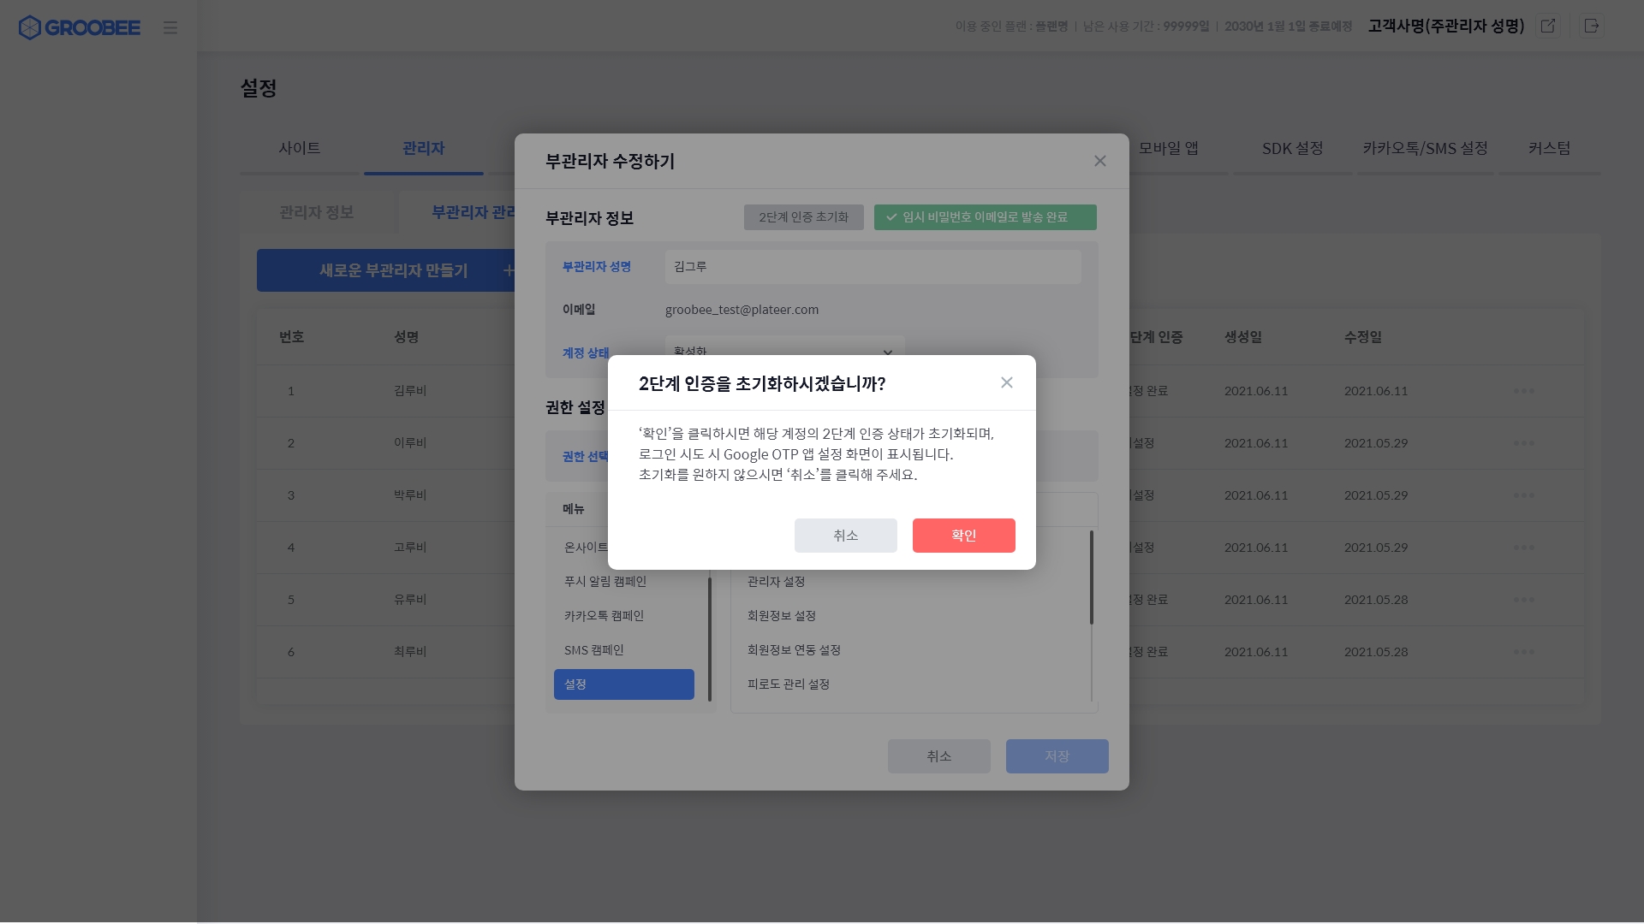Open row 1 three-dots options menu

[x=1523, y=391]
